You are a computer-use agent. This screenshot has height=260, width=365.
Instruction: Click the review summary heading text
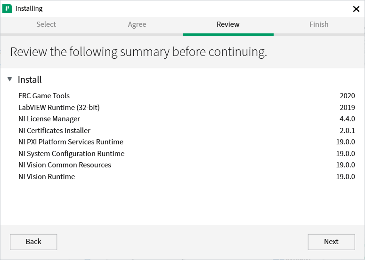click(x=138, y=52)
